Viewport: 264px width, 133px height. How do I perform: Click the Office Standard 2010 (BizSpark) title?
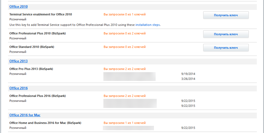(x=32, y=47)
